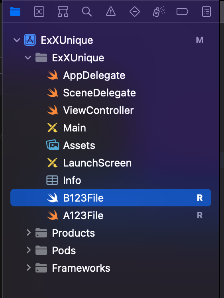This screenshot has height=298, width=224.
Task: Open the LaunchScreen file
Action: point(97,163)
